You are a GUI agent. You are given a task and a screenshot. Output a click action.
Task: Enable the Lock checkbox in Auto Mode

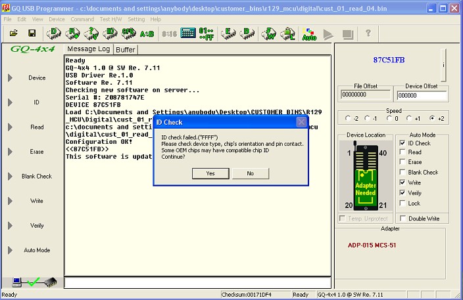[402, 204]
